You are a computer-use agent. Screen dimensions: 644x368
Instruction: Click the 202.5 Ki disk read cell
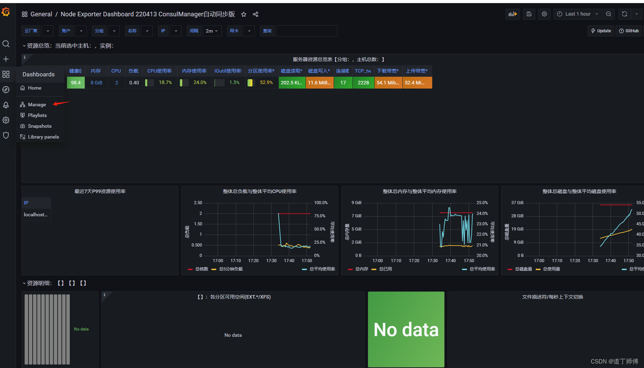[x=292, y=83]
